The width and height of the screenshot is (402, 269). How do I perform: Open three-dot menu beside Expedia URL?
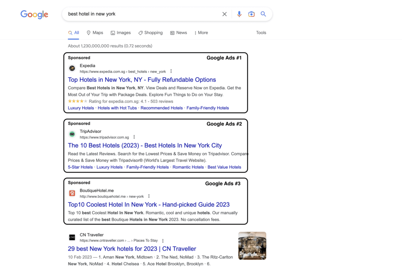tap(171, 72)
